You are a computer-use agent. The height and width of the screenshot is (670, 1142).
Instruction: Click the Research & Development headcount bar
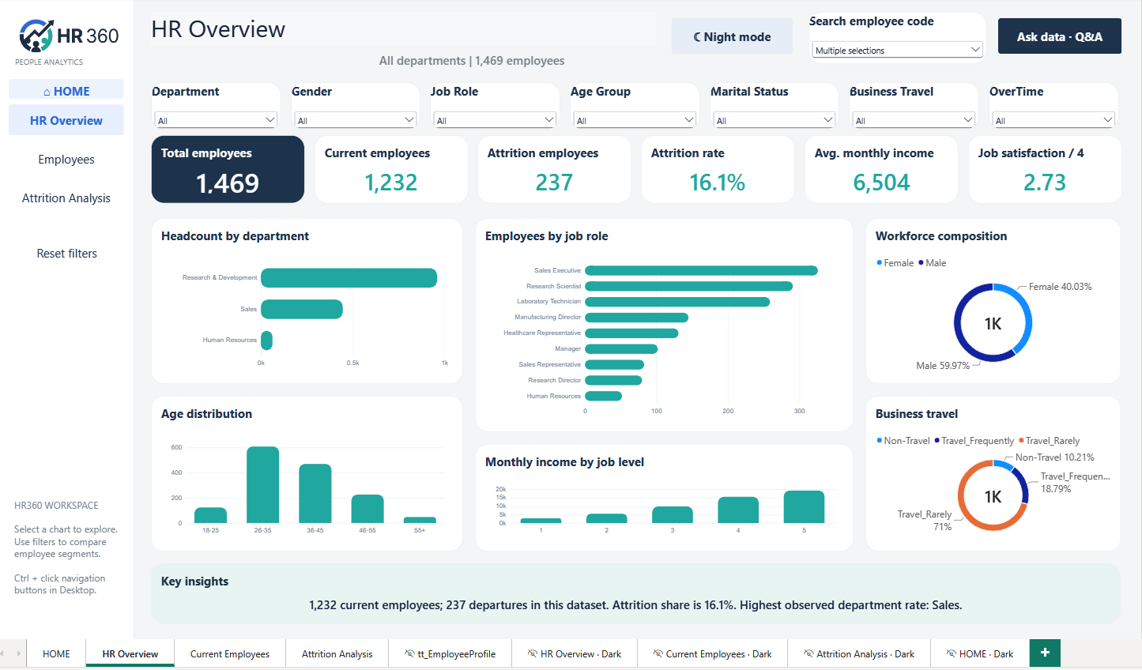coord(349,277)
